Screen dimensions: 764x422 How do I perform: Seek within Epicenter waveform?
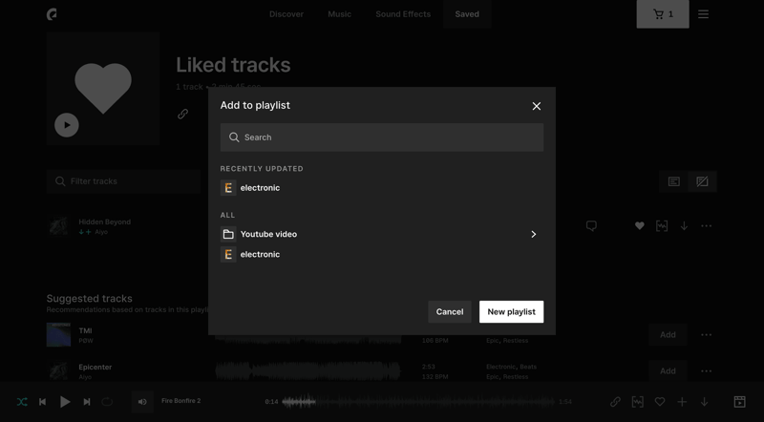tap(308, 370)
